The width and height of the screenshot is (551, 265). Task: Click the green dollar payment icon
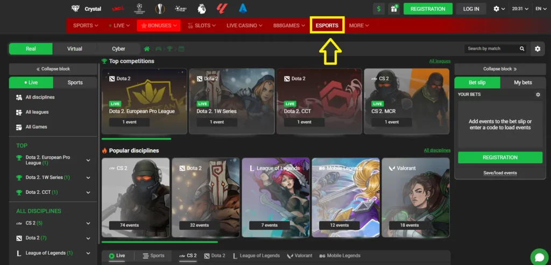tap(379, 9)
